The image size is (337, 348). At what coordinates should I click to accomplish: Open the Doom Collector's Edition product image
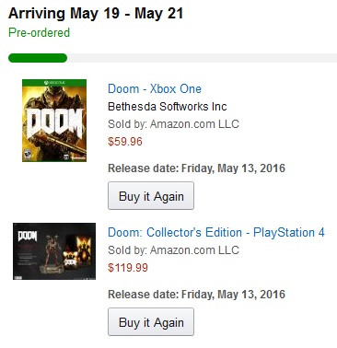[54, 251]
